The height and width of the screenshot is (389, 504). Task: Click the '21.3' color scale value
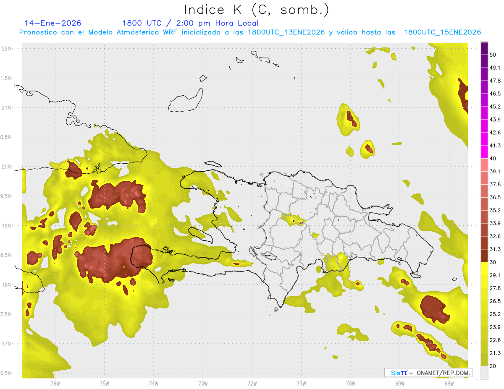coord(495,353)
